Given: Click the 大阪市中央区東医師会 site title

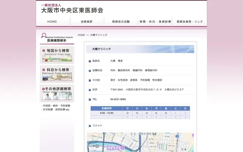Looking at the screenshot, I should (72, 10).
